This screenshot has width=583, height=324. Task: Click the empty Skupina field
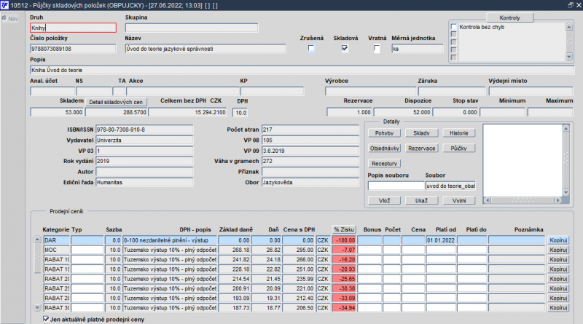tap(192, 28)
